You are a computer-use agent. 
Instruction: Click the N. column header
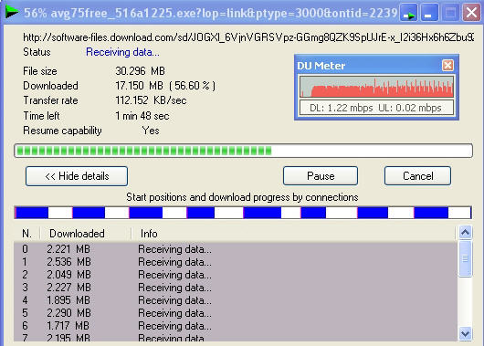click(x=26, y=234)
